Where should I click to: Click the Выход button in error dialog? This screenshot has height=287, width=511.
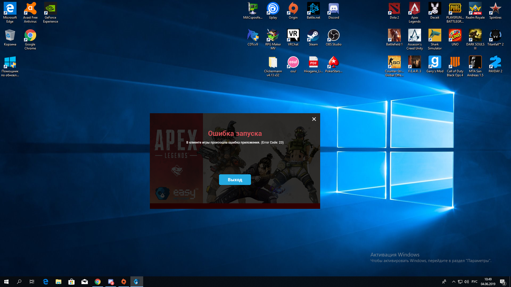point(235,180)
